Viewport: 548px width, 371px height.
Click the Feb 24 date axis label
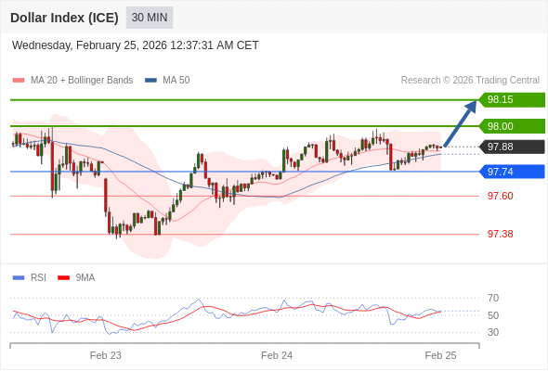point(277,355)
